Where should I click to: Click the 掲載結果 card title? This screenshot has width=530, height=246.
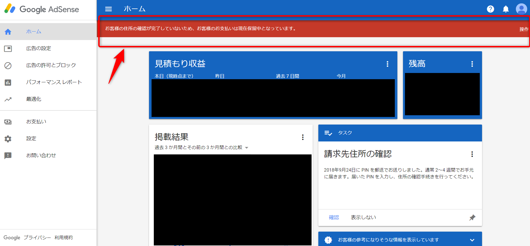coord(171,137)
